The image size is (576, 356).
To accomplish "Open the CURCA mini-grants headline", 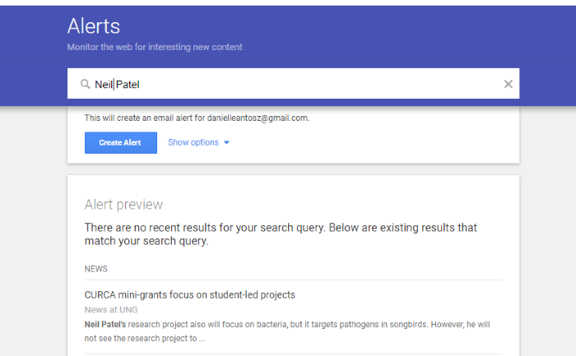I will point(190,295).
